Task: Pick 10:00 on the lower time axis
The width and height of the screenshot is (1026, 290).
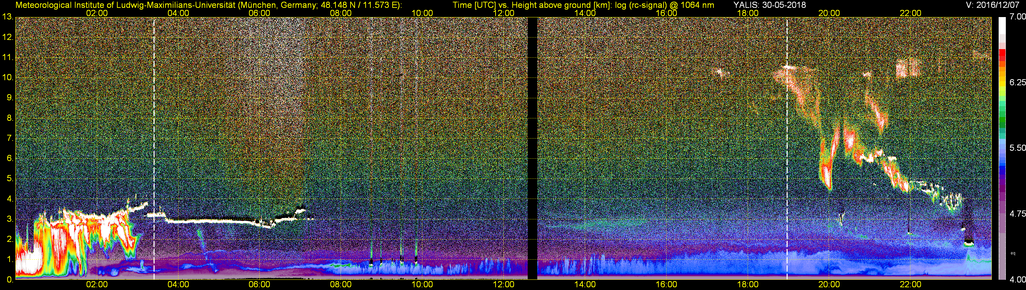Action: click(x=422, y=285)
